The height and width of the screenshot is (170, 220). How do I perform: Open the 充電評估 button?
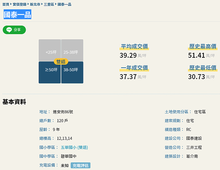tap(81, 165)
